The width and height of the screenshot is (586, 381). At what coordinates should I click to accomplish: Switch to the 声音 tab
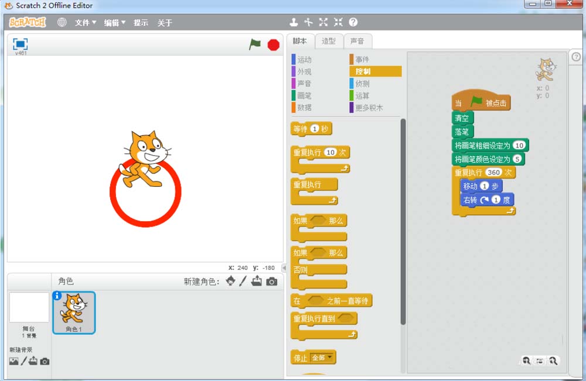(357, 41)
